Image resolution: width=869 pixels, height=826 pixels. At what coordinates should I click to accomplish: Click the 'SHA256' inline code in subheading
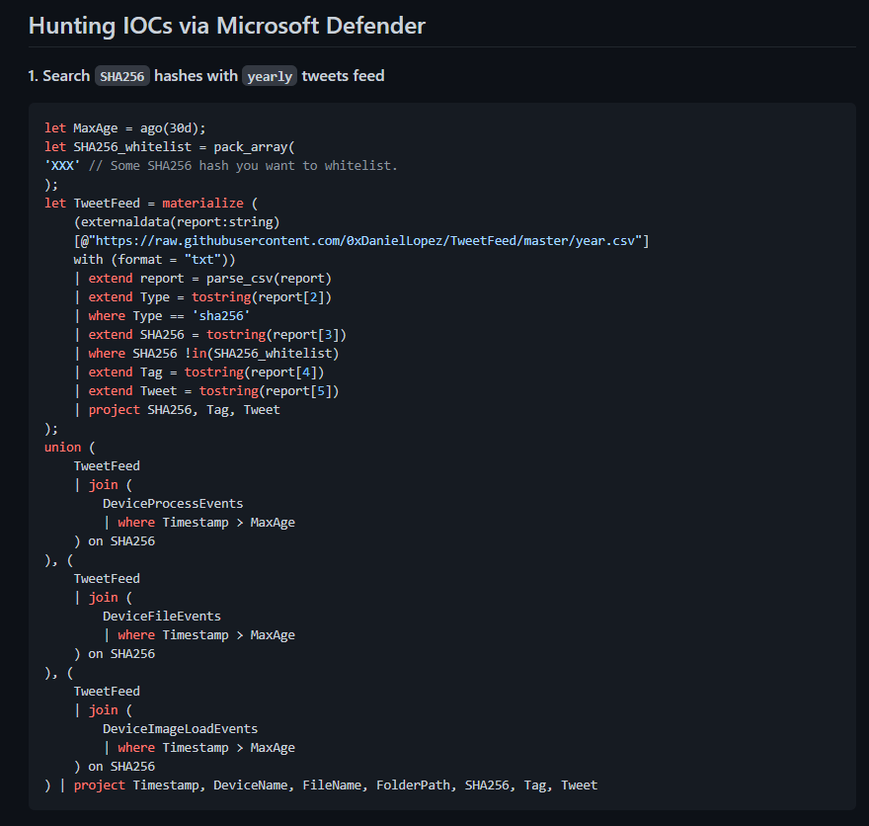click(121, 76)
